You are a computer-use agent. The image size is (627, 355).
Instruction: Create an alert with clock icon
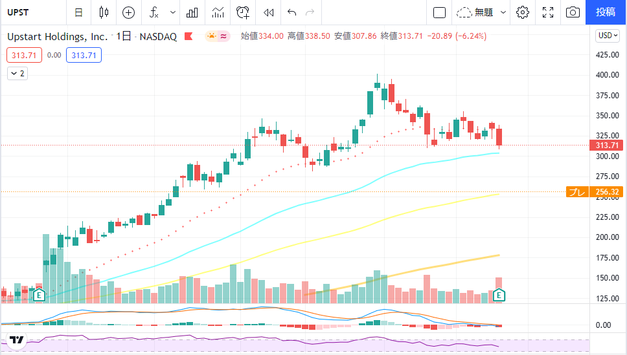click(x=243, y=13)
